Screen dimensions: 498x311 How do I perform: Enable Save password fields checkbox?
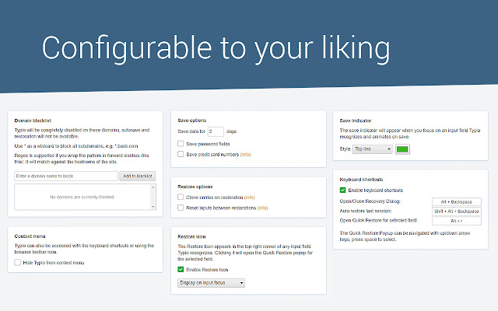[x=181, y=144]
